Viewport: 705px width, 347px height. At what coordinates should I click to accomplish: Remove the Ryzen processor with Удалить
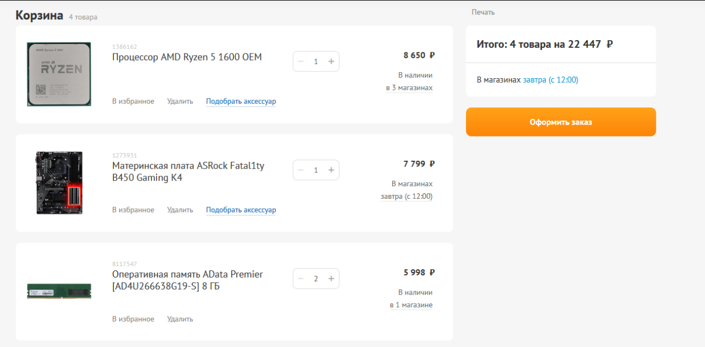click(x=180, y=101)
